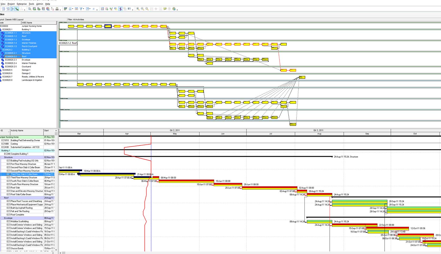Click the activity table scroll down arrow
The image size is (441, 254).
[x=56, y=249]
